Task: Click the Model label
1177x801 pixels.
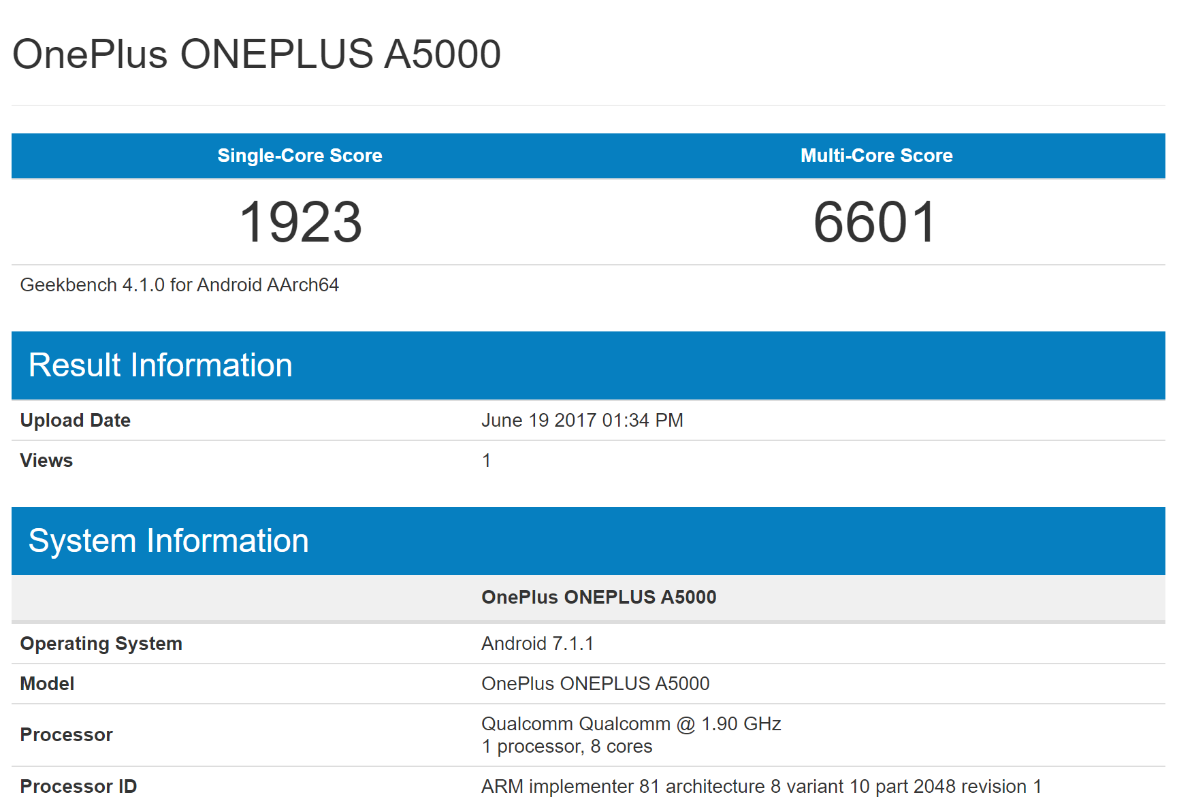Action: click(47, 684)
